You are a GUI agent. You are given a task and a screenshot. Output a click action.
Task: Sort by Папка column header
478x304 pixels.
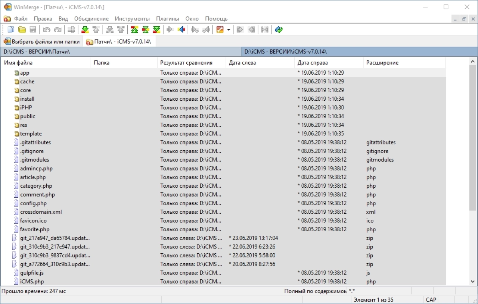click(x=124, y=63)
